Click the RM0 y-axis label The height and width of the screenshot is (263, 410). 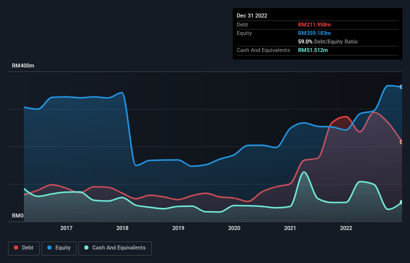point(18,215)
